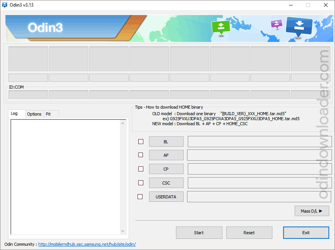Click the large blue download icon in banner
Image resolution: width=335 pixels, height=250 pixels.
tap(299, 27)
